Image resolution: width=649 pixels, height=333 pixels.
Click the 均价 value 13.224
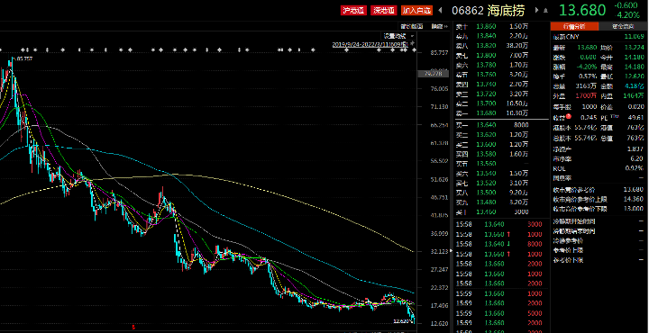(x=634, y=47)
